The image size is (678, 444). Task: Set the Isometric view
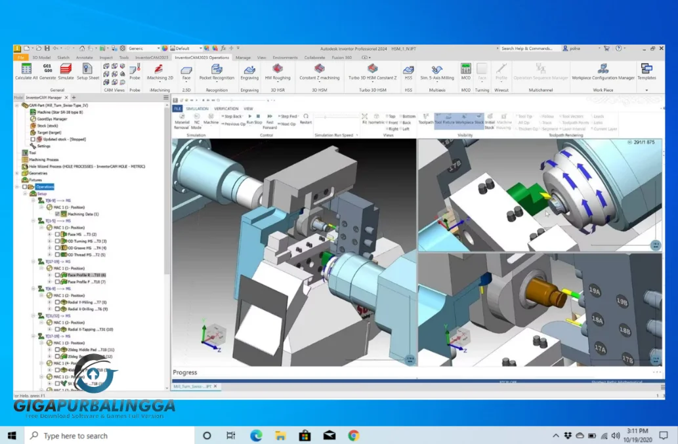[376, 119]
